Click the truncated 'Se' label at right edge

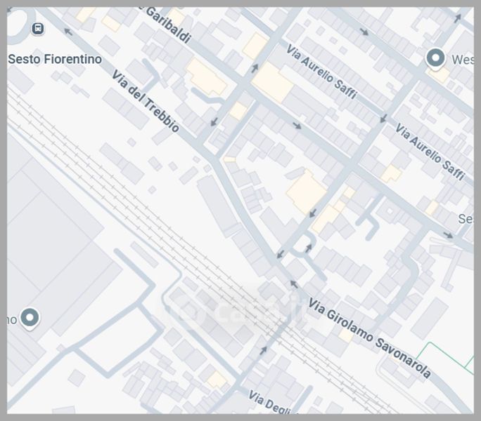click(466, 219)
